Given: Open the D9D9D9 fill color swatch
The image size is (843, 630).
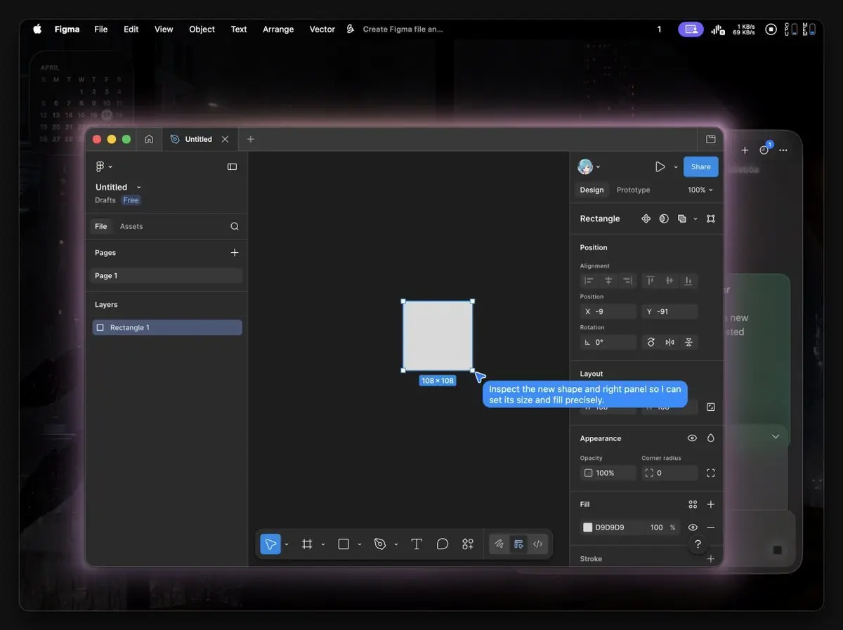Looking at the screenshot, I should (588, 527).
